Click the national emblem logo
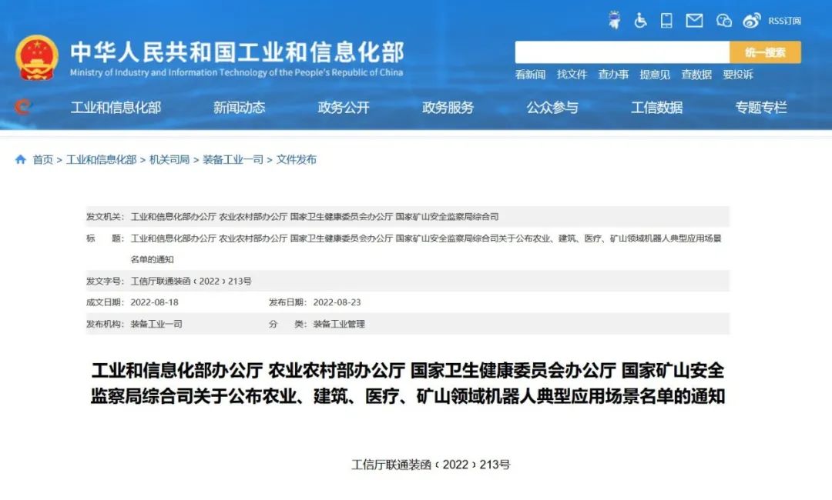Image resolution: width=832 pixels, height=500 pixels. click(x=37, y=58)
